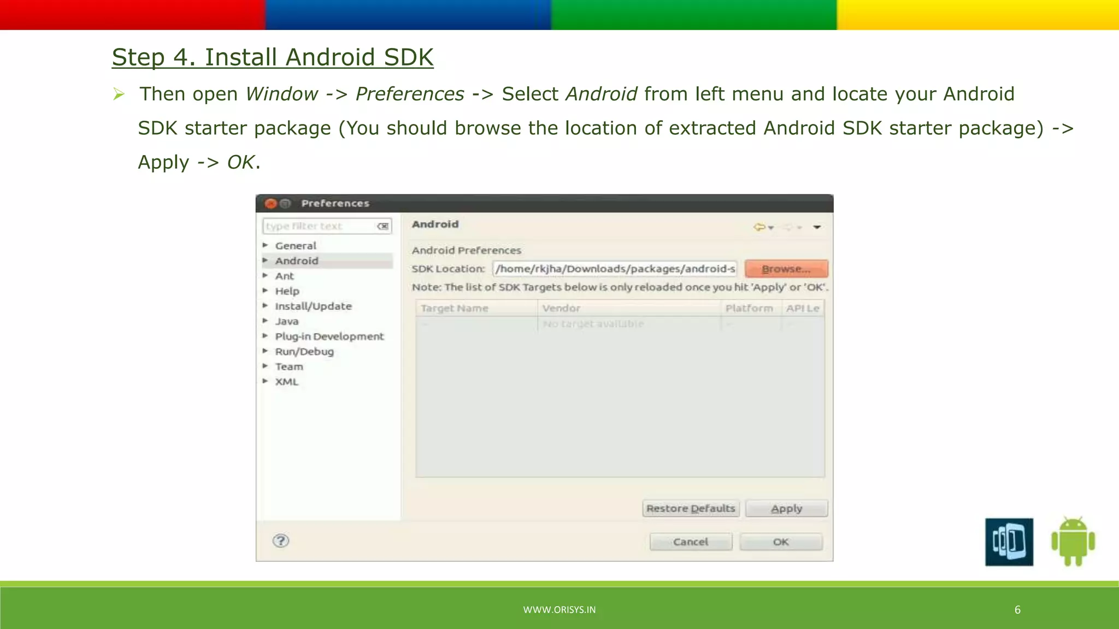The image size is (1119, 629).
Task: Click the 'No target available' row
Action: pos(620,324)
